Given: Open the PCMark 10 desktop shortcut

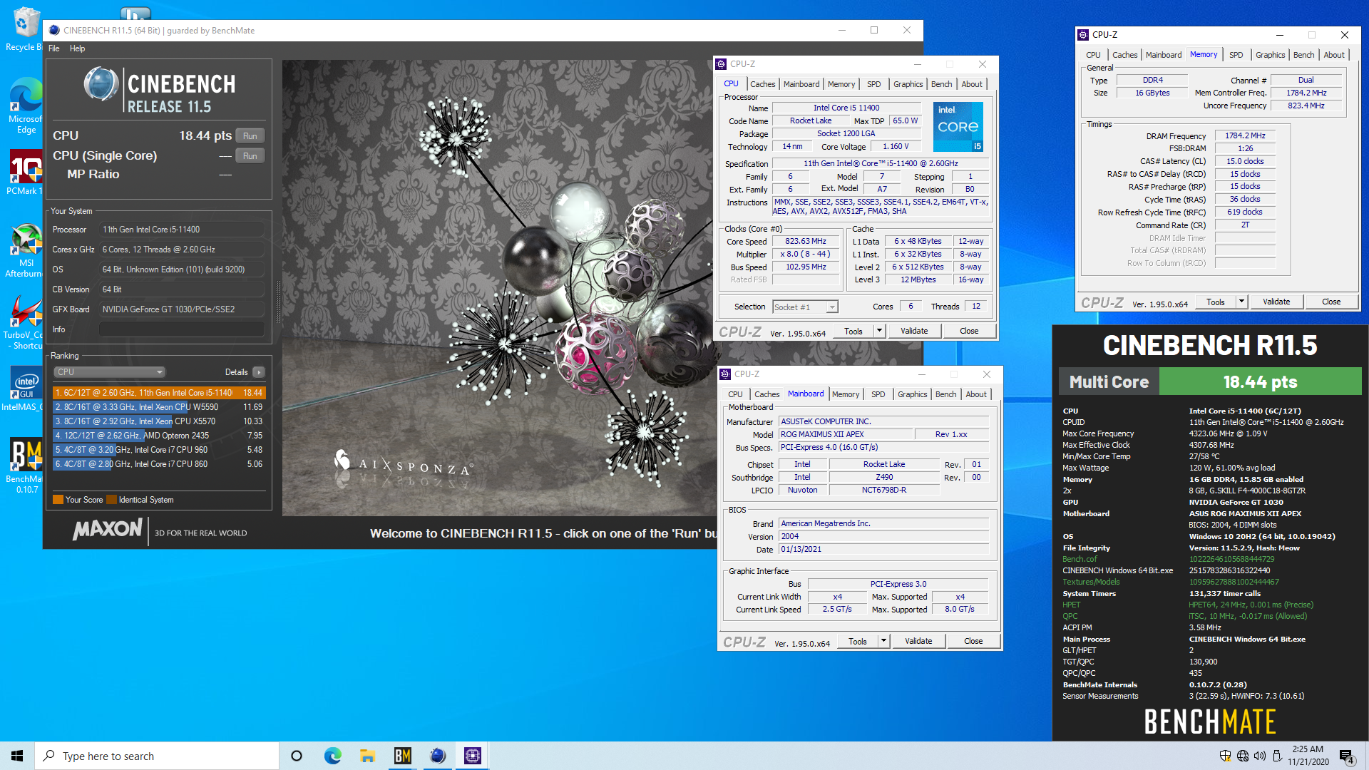Looking at the screenshot, I should click(25, 173).
